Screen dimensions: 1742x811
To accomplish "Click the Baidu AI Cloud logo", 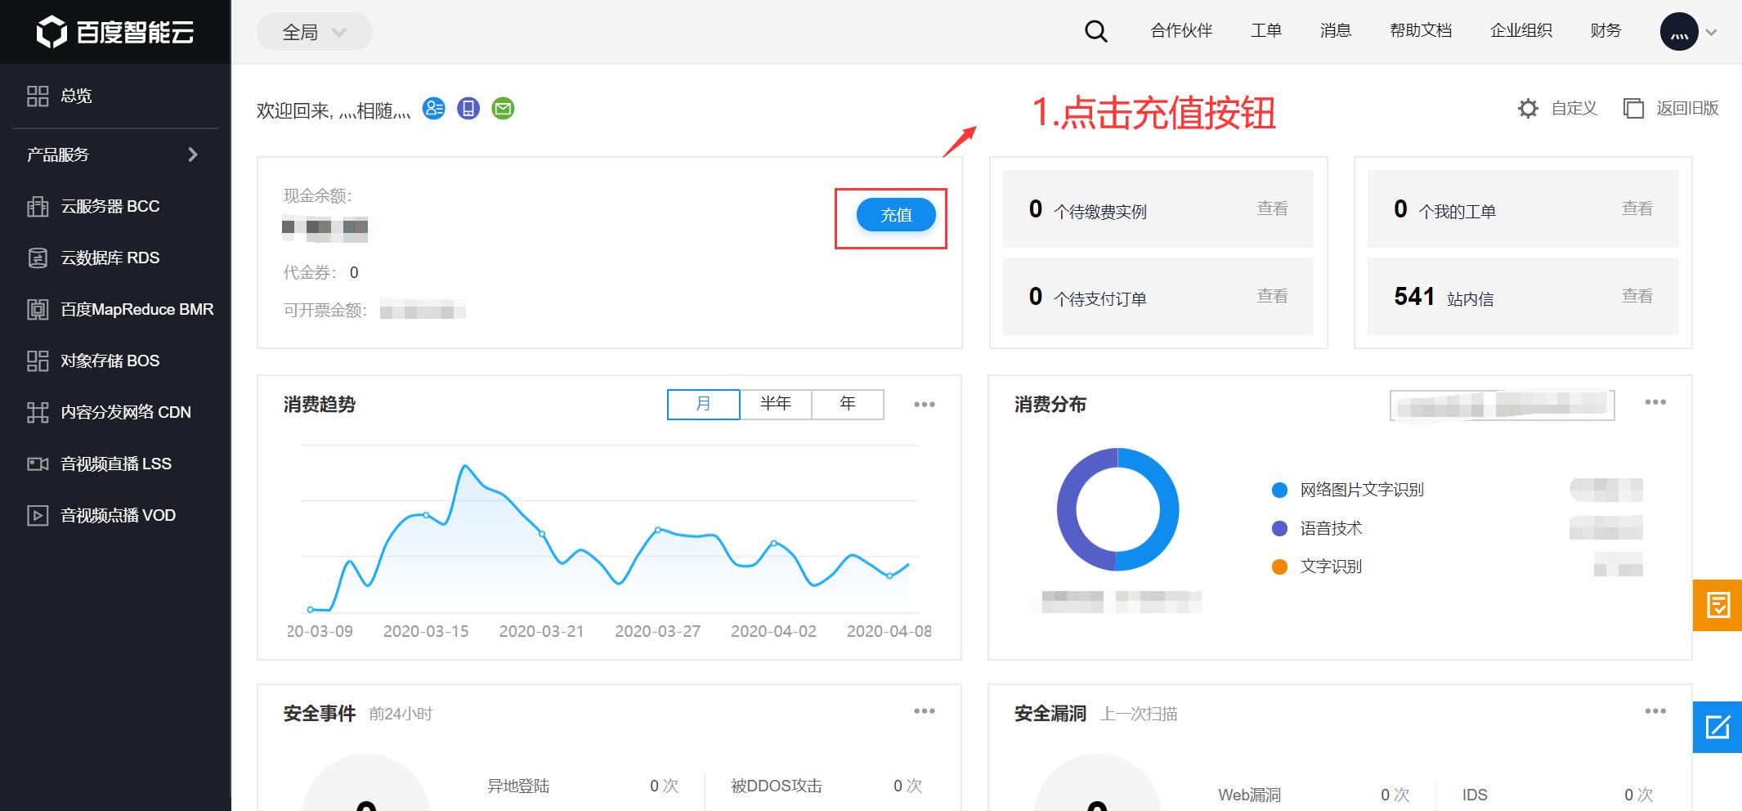I will (115, 31).
